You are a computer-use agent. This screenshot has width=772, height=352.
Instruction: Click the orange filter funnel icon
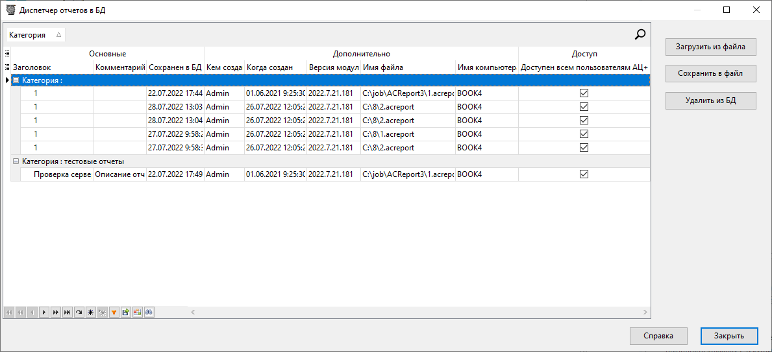point(114,312)
